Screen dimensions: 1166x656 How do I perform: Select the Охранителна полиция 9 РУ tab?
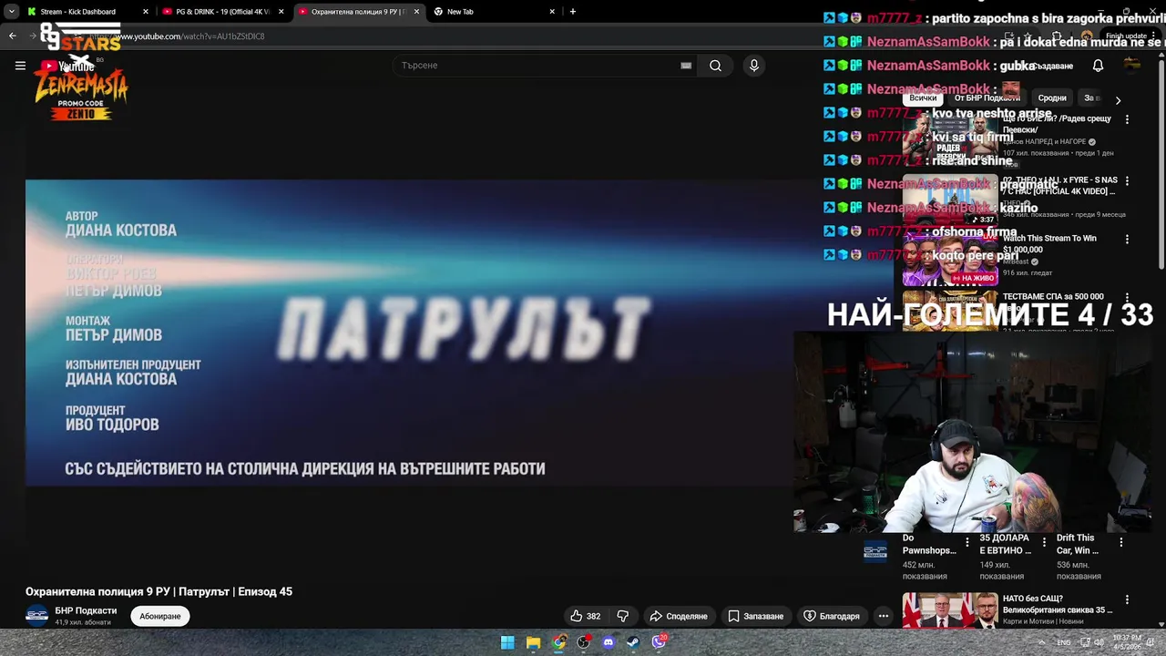pos(358,12)
